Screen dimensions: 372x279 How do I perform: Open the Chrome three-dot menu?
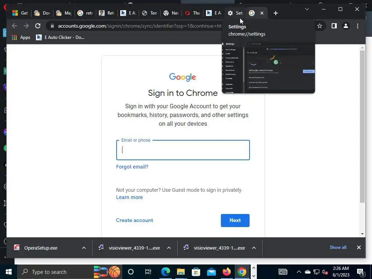point(357,26)
